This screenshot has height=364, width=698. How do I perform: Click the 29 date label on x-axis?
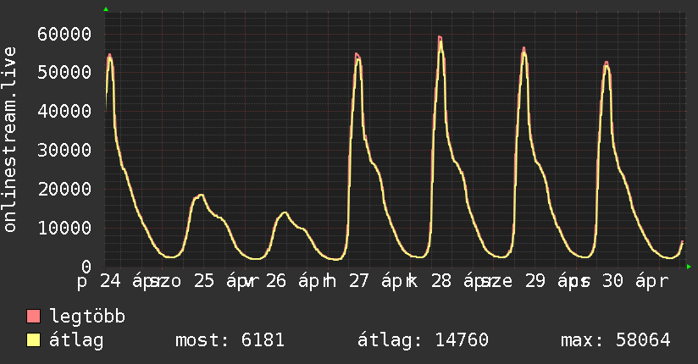[x=535, y=281]
